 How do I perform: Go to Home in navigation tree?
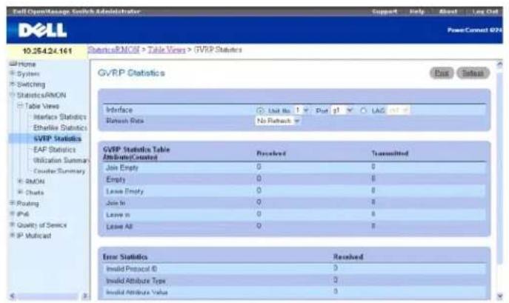[27, 64]
